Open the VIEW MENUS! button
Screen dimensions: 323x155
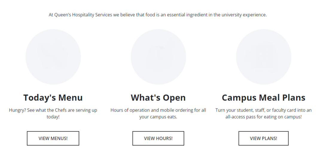click(x=53, y=138)
